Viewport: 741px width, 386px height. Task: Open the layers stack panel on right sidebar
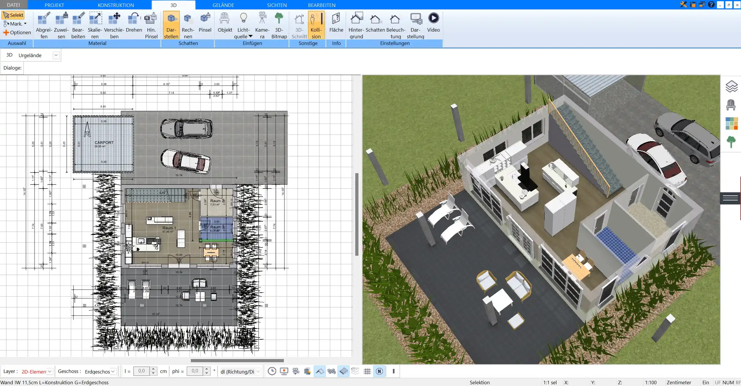(x=731, y=86)
